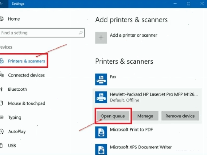Click the Printers & scanners sidebar icon
This screenshot has height=155, width=207.
(x=2, y=61)
